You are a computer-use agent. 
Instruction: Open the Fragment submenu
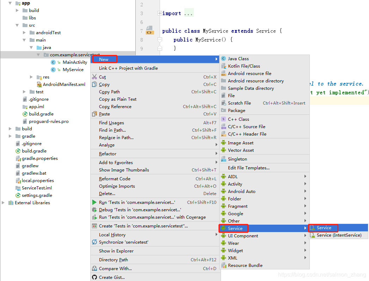click(x=264, y=206)
